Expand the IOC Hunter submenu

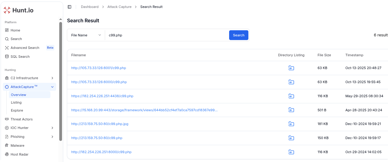(x=52, y=128)
